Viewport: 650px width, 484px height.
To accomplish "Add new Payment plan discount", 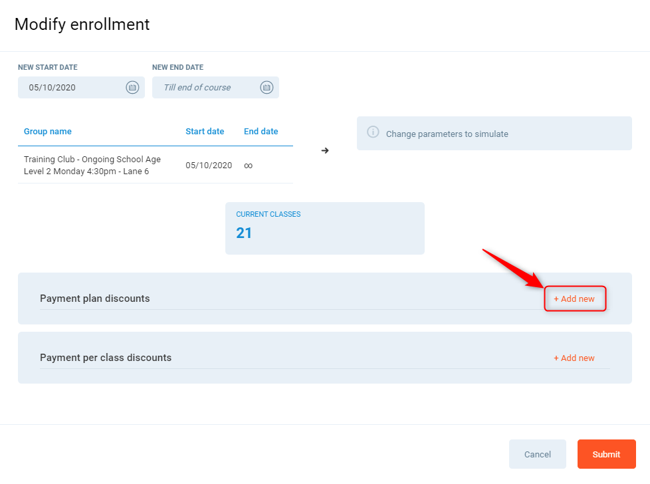I will tap(574, 299).
